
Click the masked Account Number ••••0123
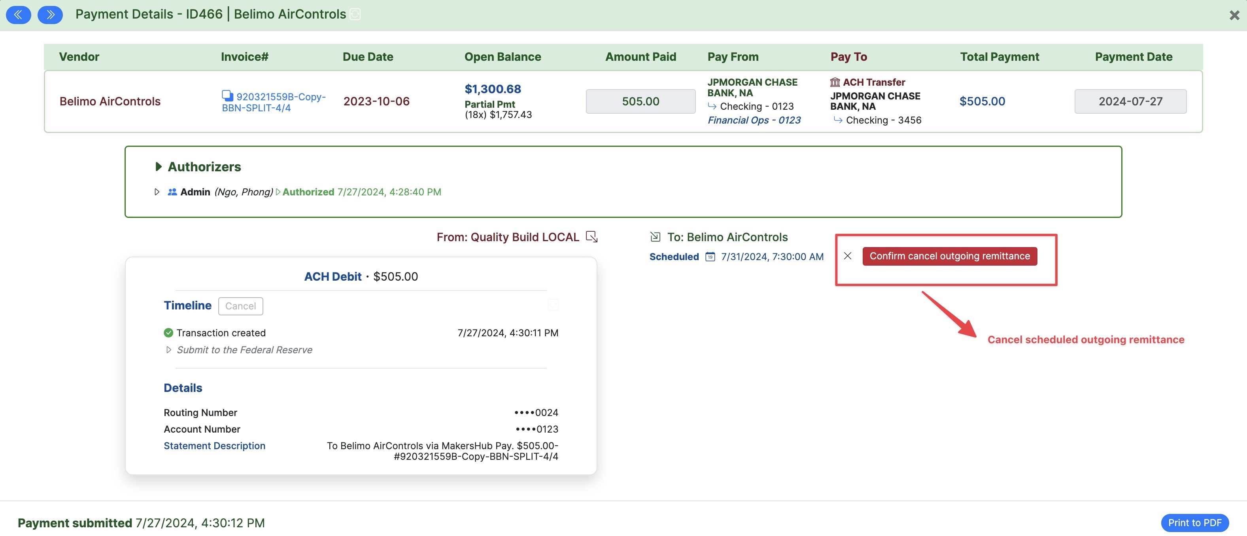click(537, 429)
